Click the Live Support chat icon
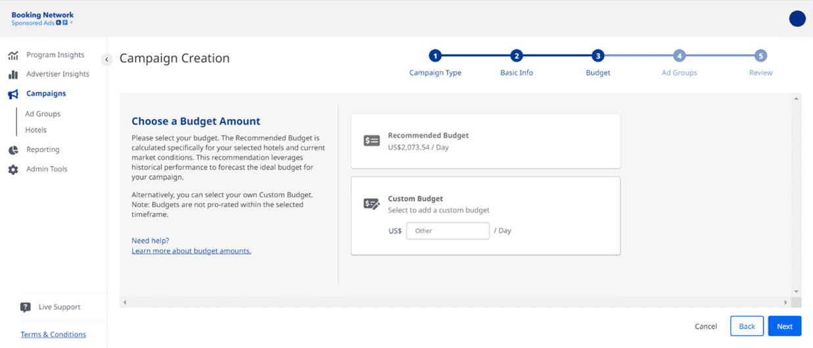The image size is (813, 348). [26, 307]
